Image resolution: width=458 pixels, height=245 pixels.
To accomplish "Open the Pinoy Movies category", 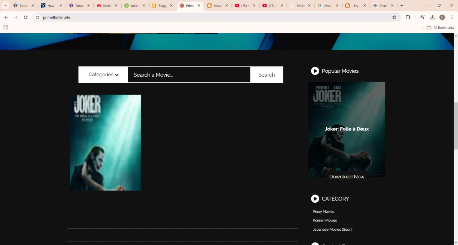I will [x=323, y=212].
